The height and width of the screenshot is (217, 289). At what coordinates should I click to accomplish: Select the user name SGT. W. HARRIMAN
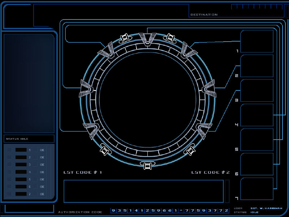point(266,208)
